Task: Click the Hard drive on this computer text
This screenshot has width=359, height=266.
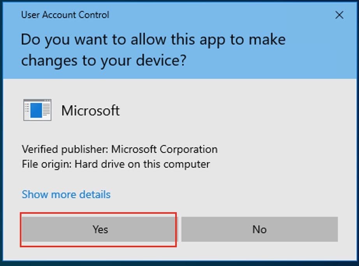Action: (142, 164)
